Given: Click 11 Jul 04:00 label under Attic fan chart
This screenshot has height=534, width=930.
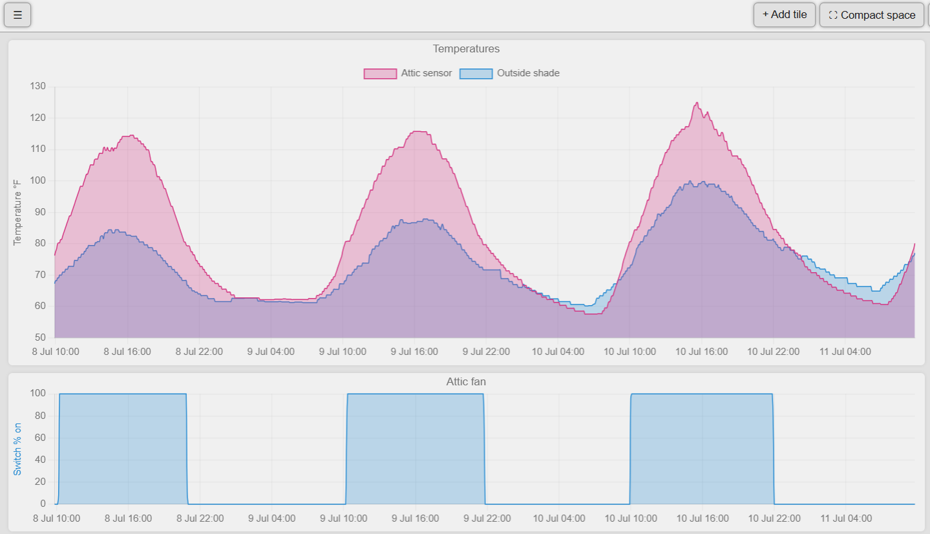Looking at the screenshot, I should [x=845, y=518].
